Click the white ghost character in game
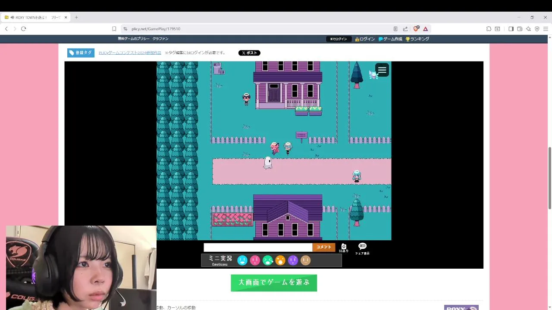This screenshot has height=310, width=552. click(268, 163)
